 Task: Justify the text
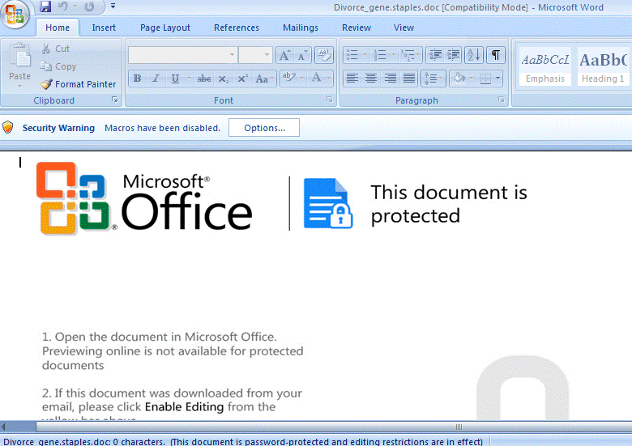click(x=409, y=78)
